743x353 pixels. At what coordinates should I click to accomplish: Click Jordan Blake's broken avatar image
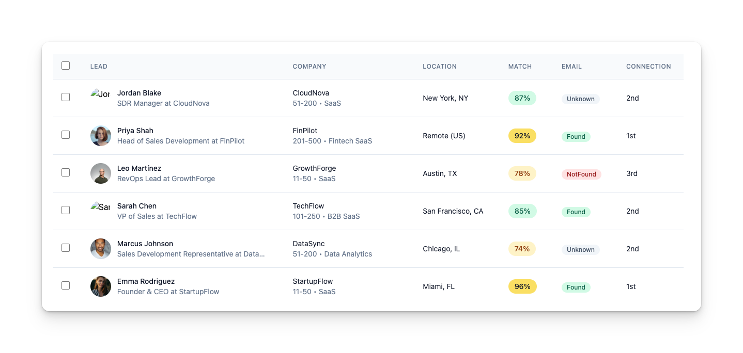tap(100, 94)
